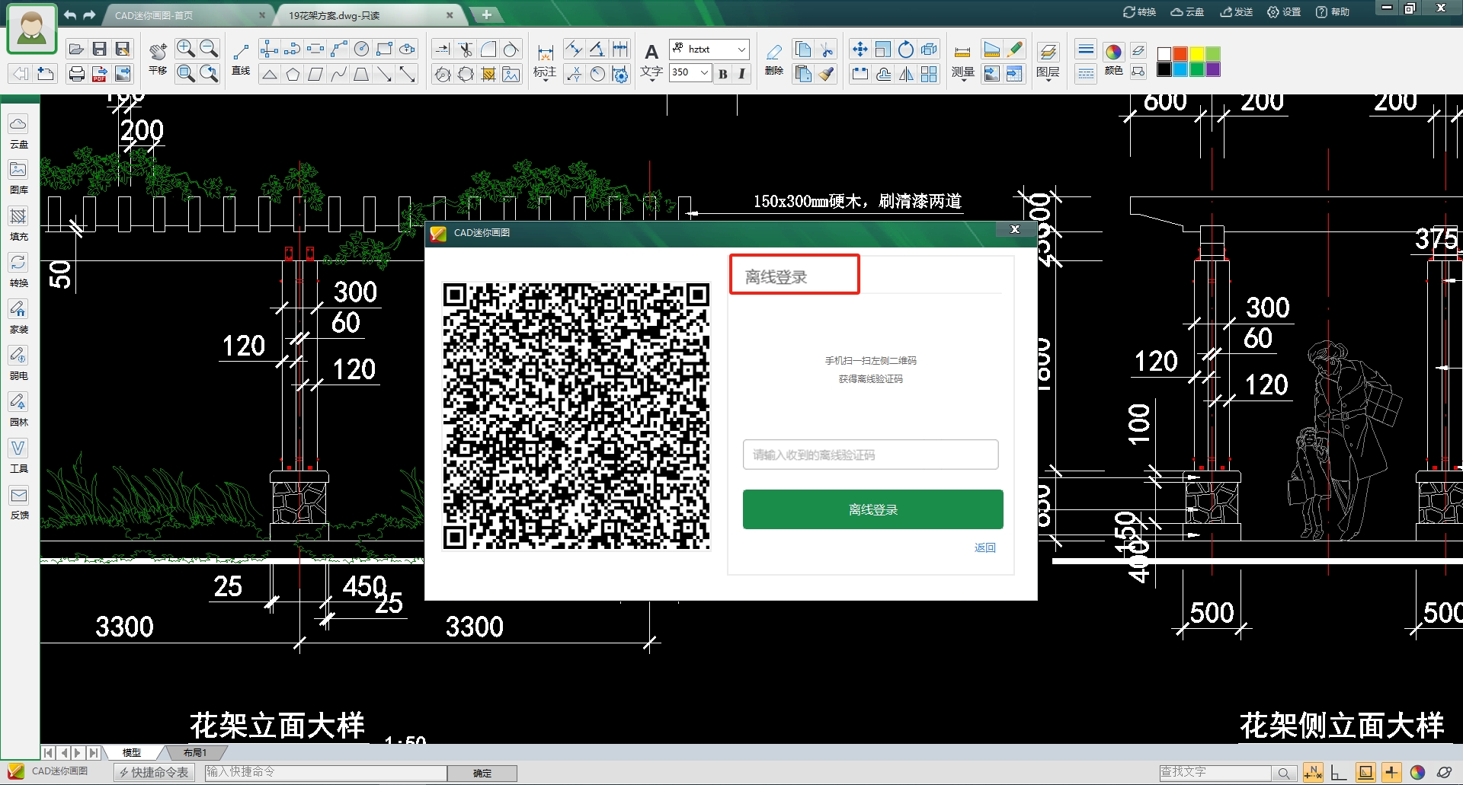The width and height of the screenshot is (1463, 785).
Task: Expand the arrow under Dimension (标注)
Action: tap(545, 81)
